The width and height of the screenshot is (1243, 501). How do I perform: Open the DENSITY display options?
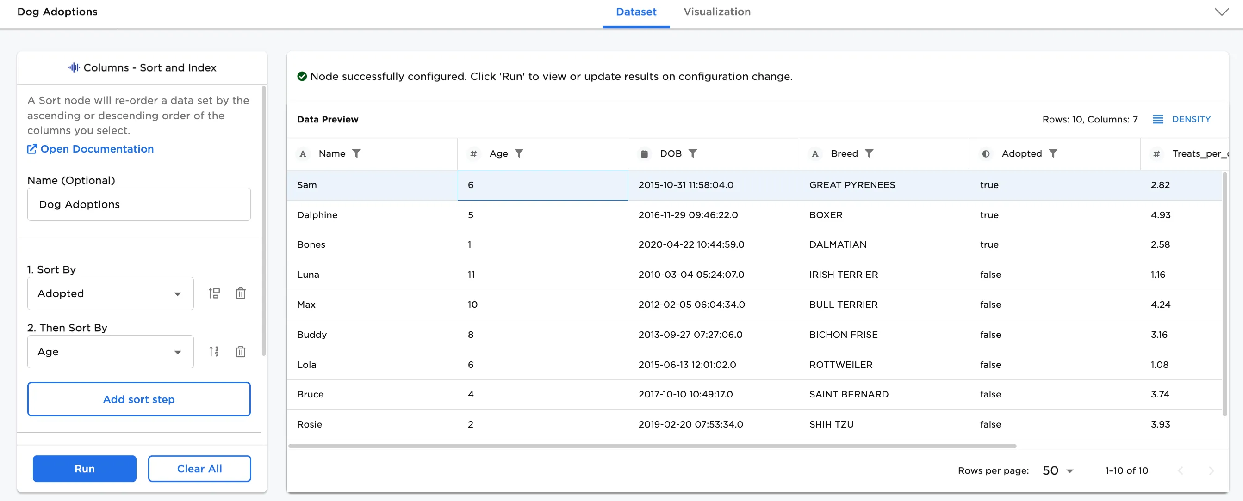point(1182,119)
